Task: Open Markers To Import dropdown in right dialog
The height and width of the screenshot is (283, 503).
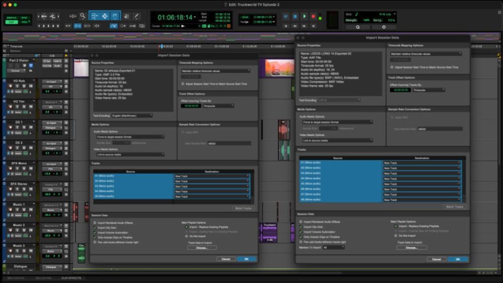Action: [333, 247]
